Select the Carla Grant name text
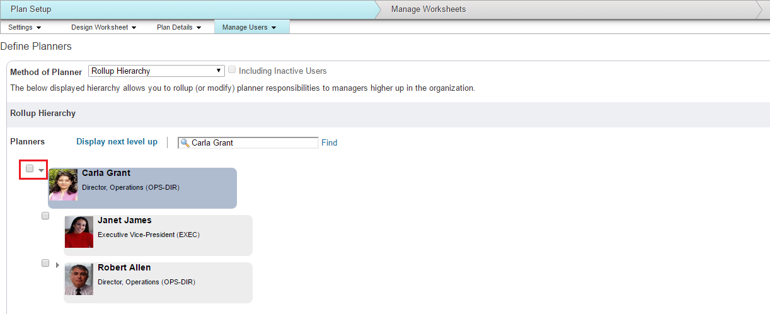Viewport: 770px width, 314px height. 106,173
